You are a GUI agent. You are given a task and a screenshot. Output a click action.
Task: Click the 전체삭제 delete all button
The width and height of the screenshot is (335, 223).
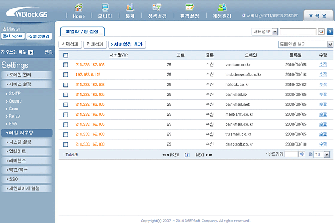[95, 45]
